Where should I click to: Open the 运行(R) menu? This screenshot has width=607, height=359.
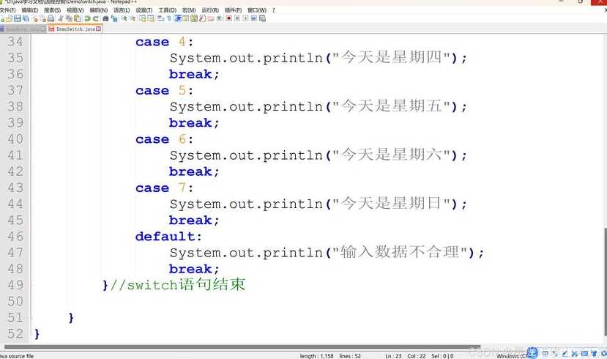click(210, 10)
